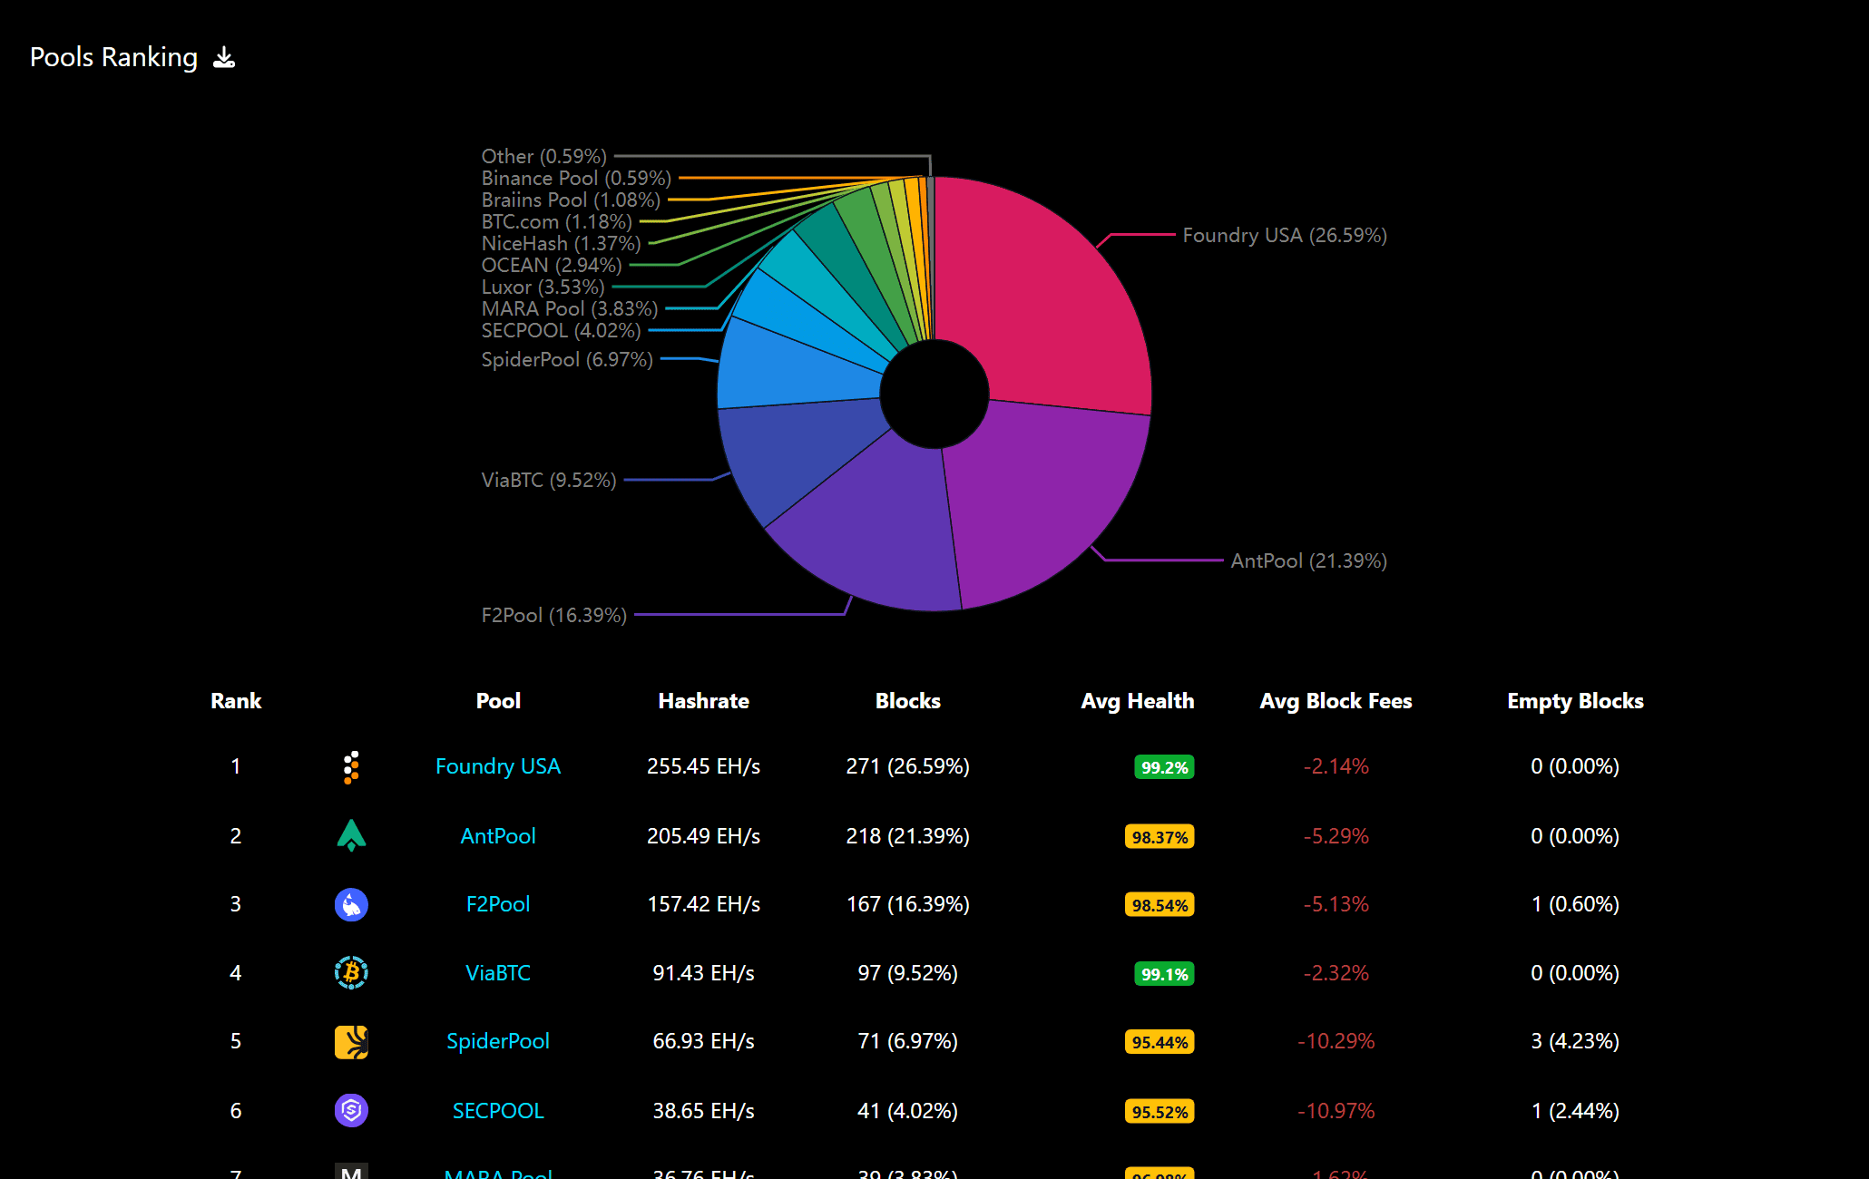This screenshot has height=1179, width=1869.
Task: Click the Foundry USA pool logo icon
Action: click(x=351, y=767)
